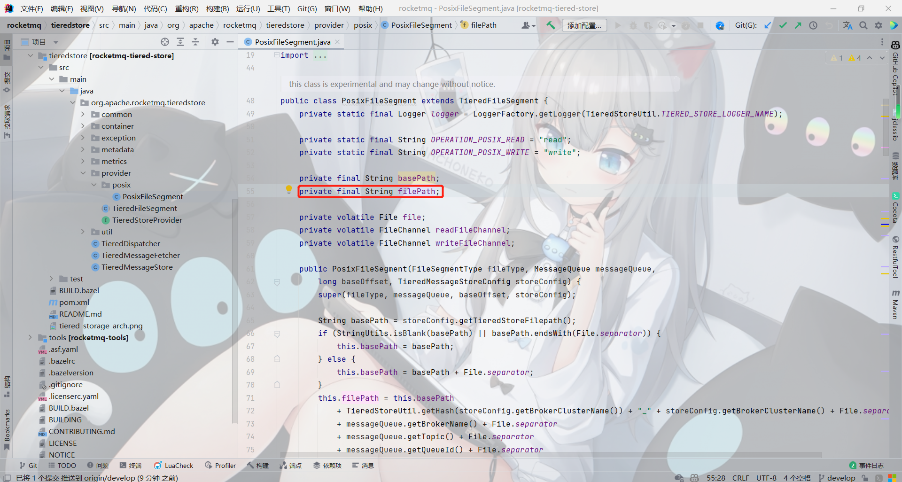
Task: Open the 帮助(H) menu
Action: click(370, 8)
